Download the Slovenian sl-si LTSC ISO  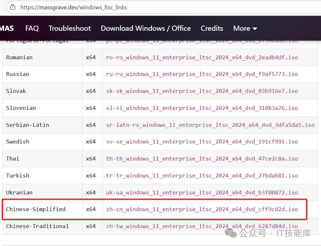pos(202,108)
